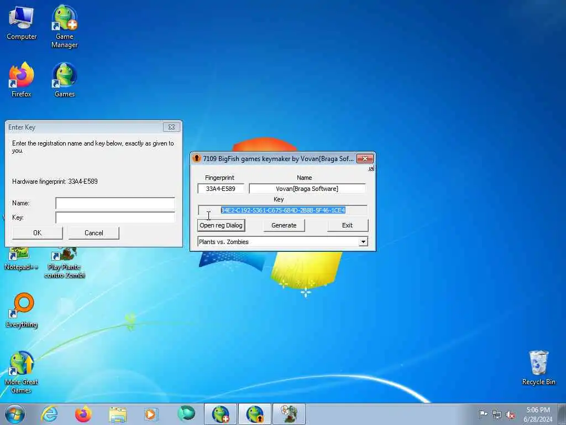Select Play Piante contro Zombi shortcut
566x425 pixels.
64,263
